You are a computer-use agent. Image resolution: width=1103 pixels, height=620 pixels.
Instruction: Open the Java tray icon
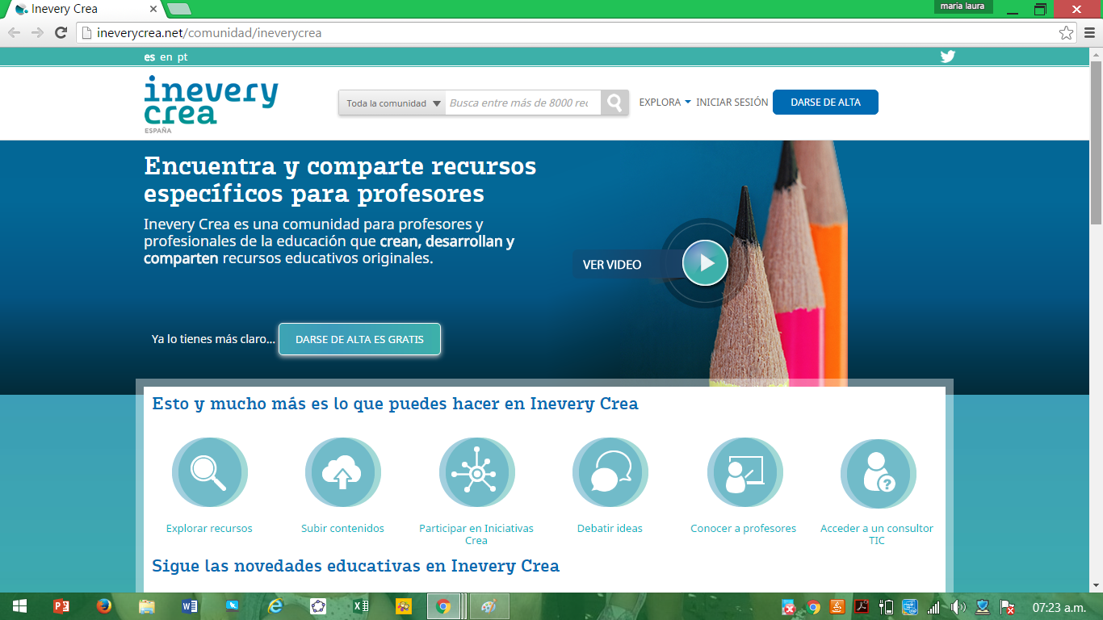coord(837,607)
